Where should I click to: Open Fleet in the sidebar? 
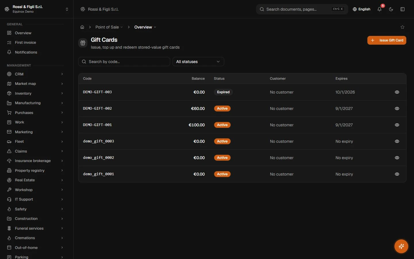35,142
